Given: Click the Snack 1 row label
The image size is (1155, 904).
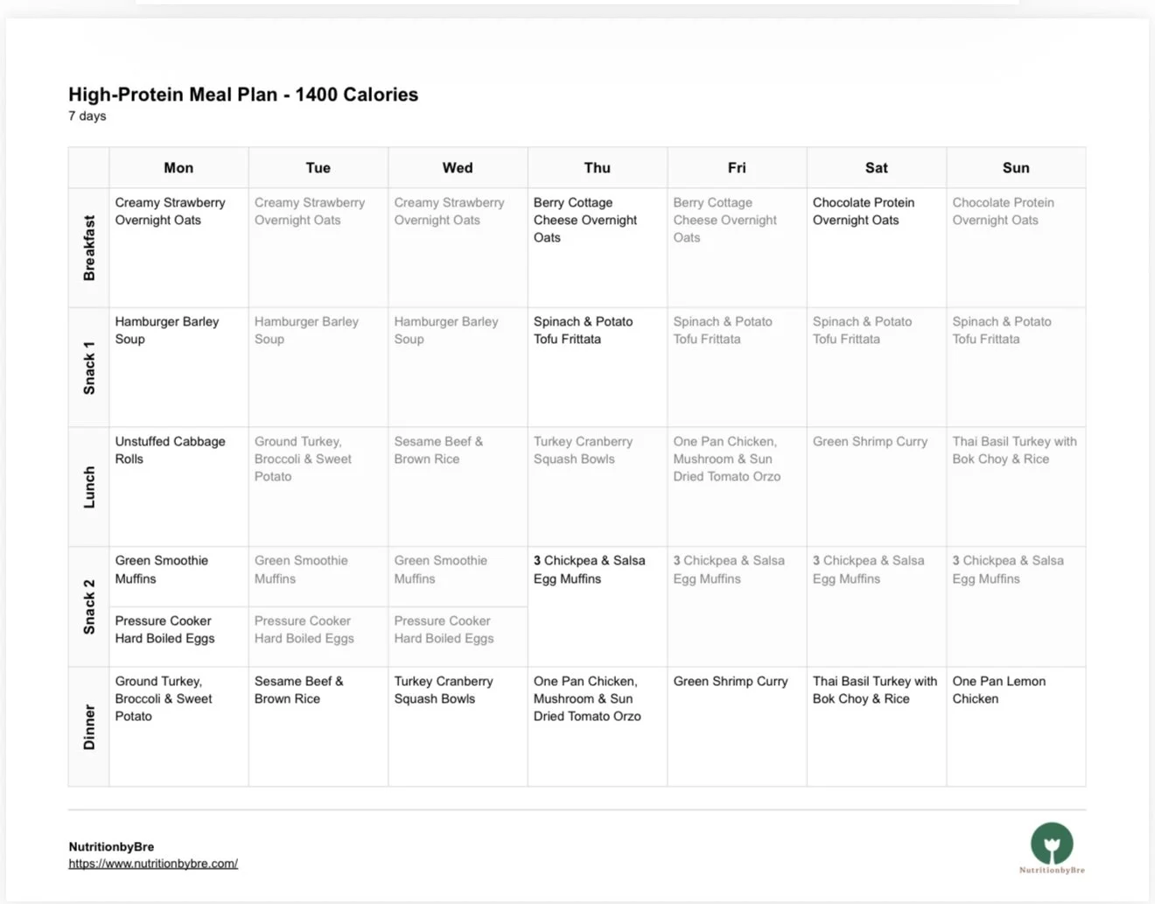Looking at the screenshot, I should (88, 368).
